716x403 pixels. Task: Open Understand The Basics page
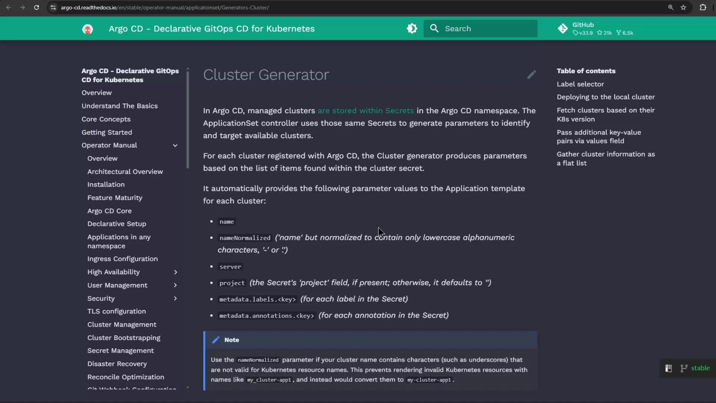tap(120, 106)
